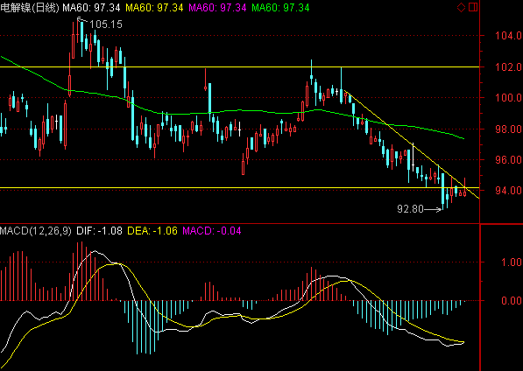The height and width of the screenshot is (371, 523).
Task: Click the magenta MA60: 97.34 label
Action: click(217, 7)
